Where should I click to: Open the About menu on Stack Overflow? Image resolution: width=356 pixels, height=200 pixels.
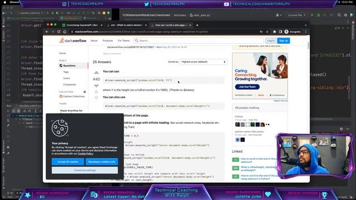[94, 41]
